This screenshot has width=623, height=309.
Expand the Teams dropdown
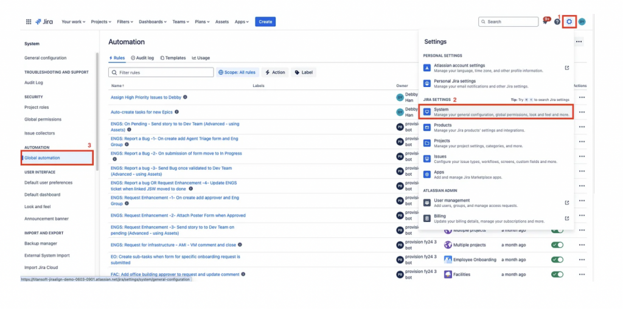181,22
